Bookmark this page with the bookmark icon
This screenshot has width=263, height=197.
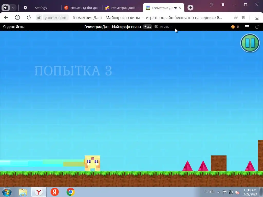tap(243, 17)
